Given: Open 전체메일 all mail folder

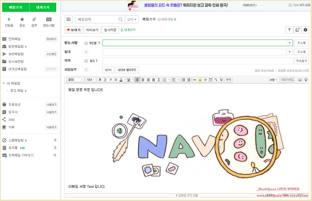Looking at the screenshot, I should 14,39.
